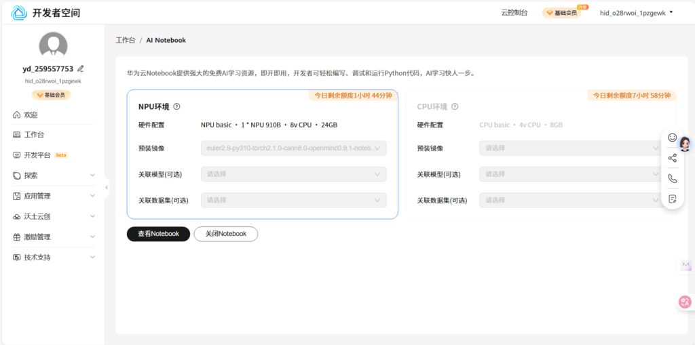Click CPU 今日剩余额度7小时 58分钟 label
The image size is (695, 345).
tap(632, 95)
